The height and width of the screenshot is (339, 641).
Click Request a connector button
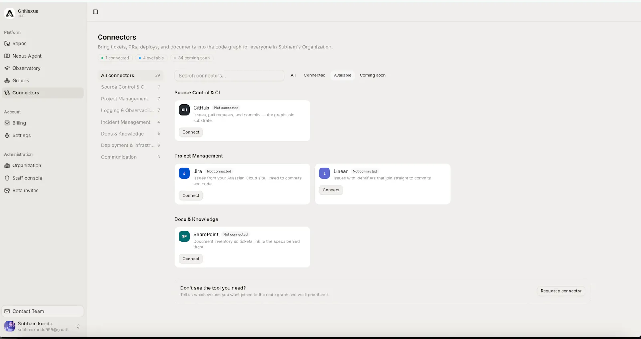click(x=561, y=291)
